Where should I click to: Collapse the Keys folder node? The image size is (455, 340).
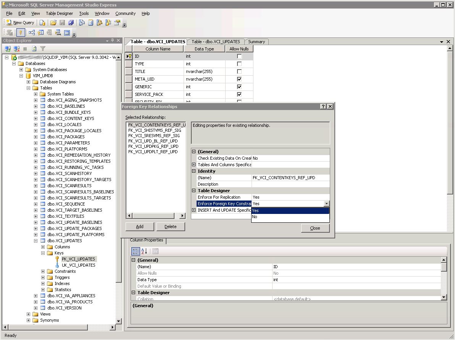click(x=43, y=253)
